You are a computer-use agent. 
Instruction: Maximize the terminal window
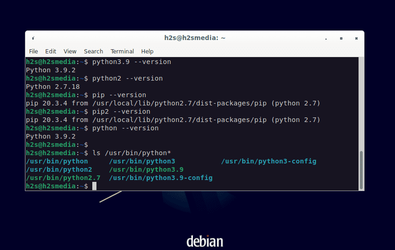(341, 38)
